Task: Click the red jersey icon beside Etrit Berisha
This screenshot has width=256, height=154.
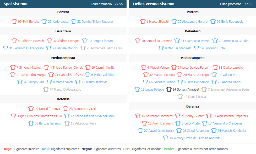Action: (x=14, y=21)
